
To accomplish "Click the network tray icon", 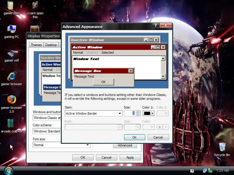I will (x=205, y=171).
